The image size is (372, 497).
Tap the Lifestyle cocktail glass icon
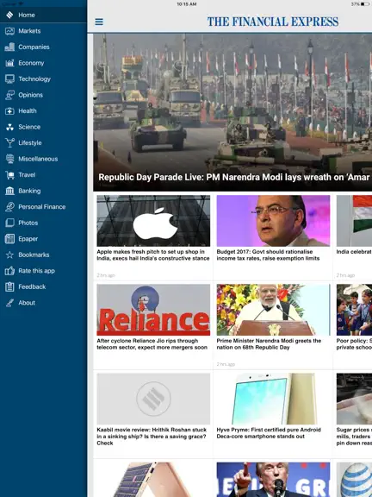point(9,142)
